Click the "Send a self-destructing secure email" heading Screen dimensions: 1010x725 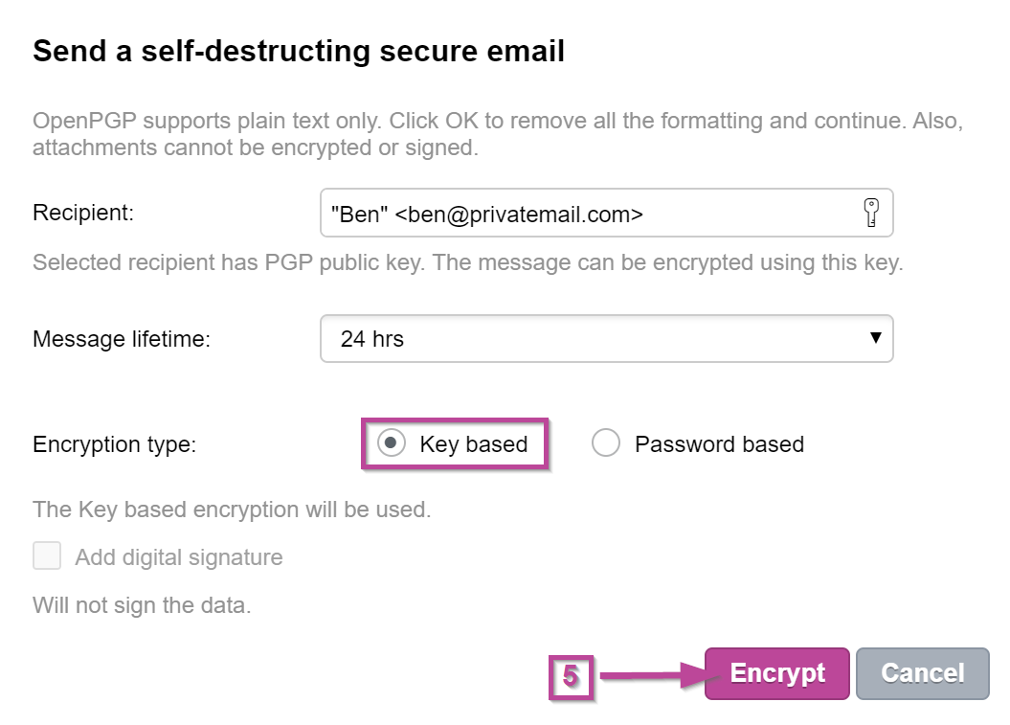(299, 51)
